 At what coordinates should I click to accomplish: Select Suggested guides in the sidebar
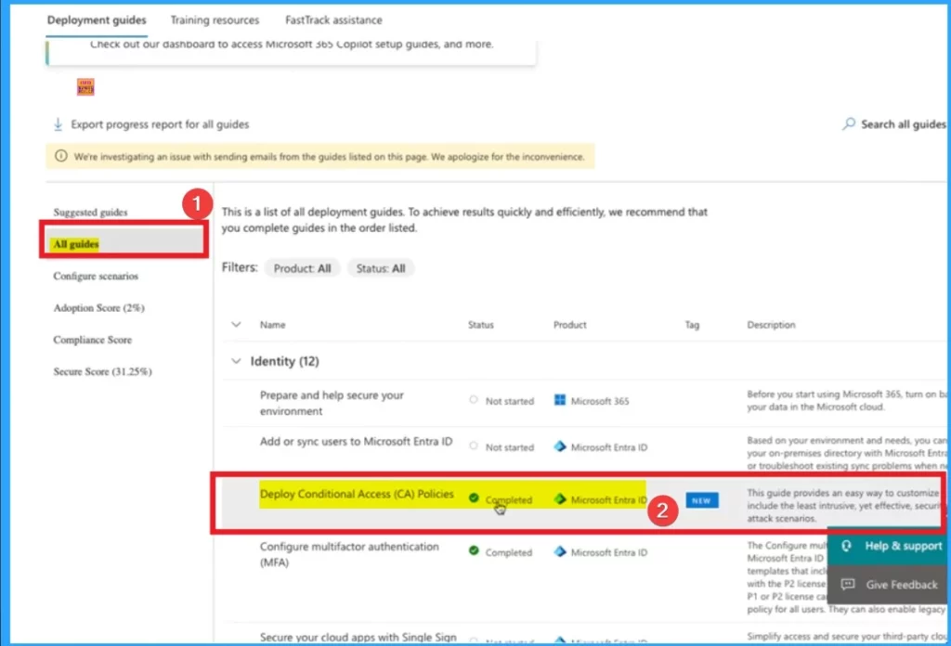90,213
